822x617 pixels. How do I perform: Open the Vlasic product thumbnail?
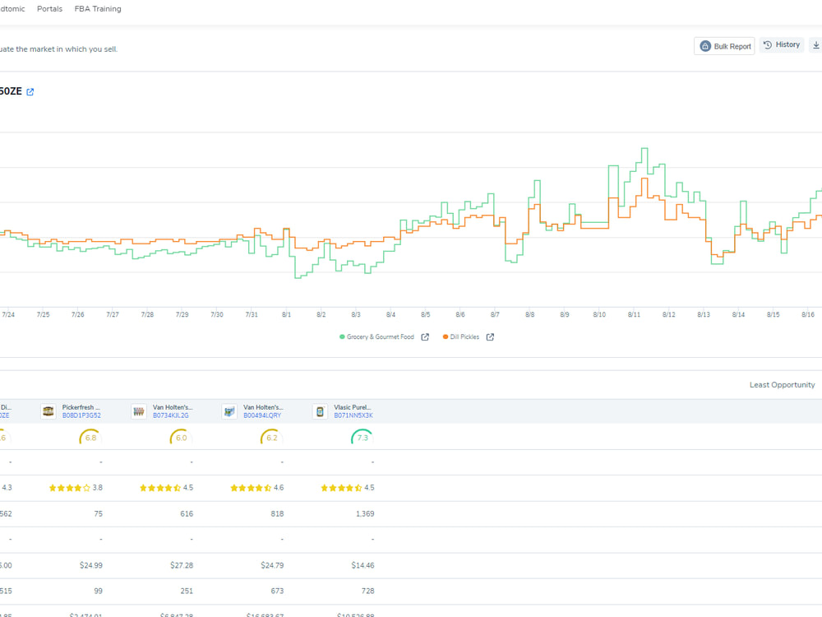tap(320, 411)
